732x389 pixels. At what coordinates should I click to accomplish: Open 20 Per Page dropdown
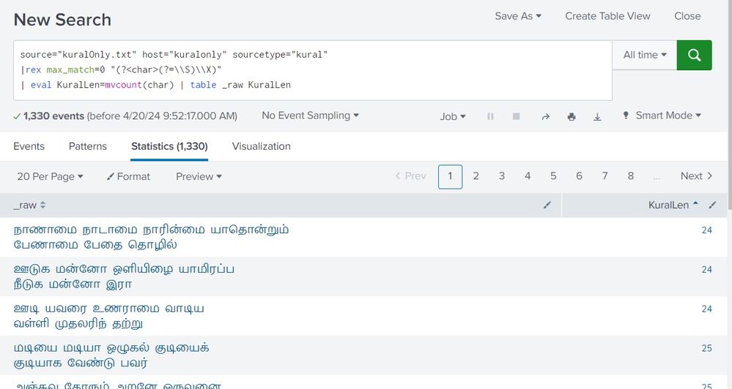(x=50, y=176)
